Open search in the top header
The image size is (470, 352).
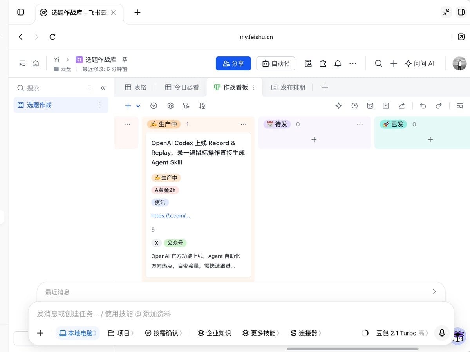[378, 63]
